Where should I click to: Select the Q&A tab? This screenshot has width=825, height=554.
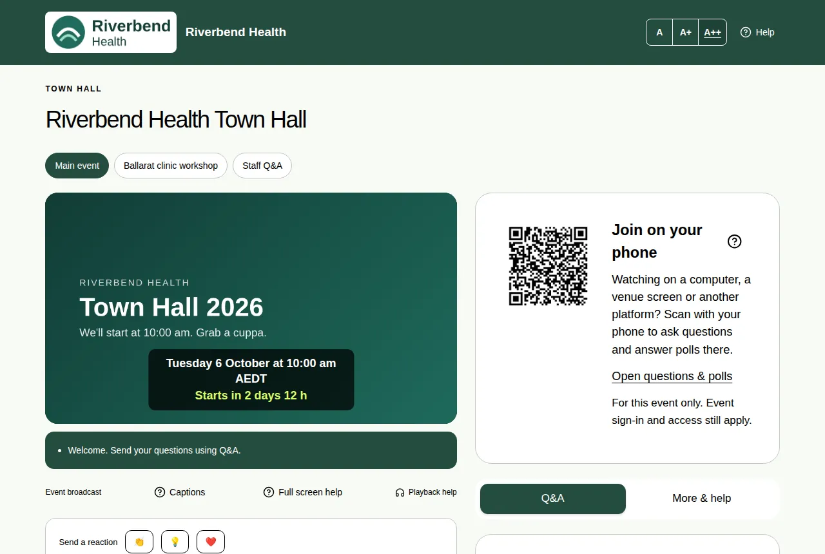553,499
